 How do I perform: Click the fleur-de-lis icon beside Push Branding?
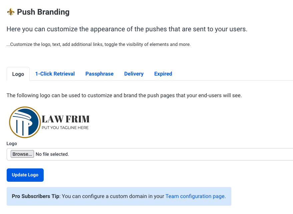(x=11, y=12)
